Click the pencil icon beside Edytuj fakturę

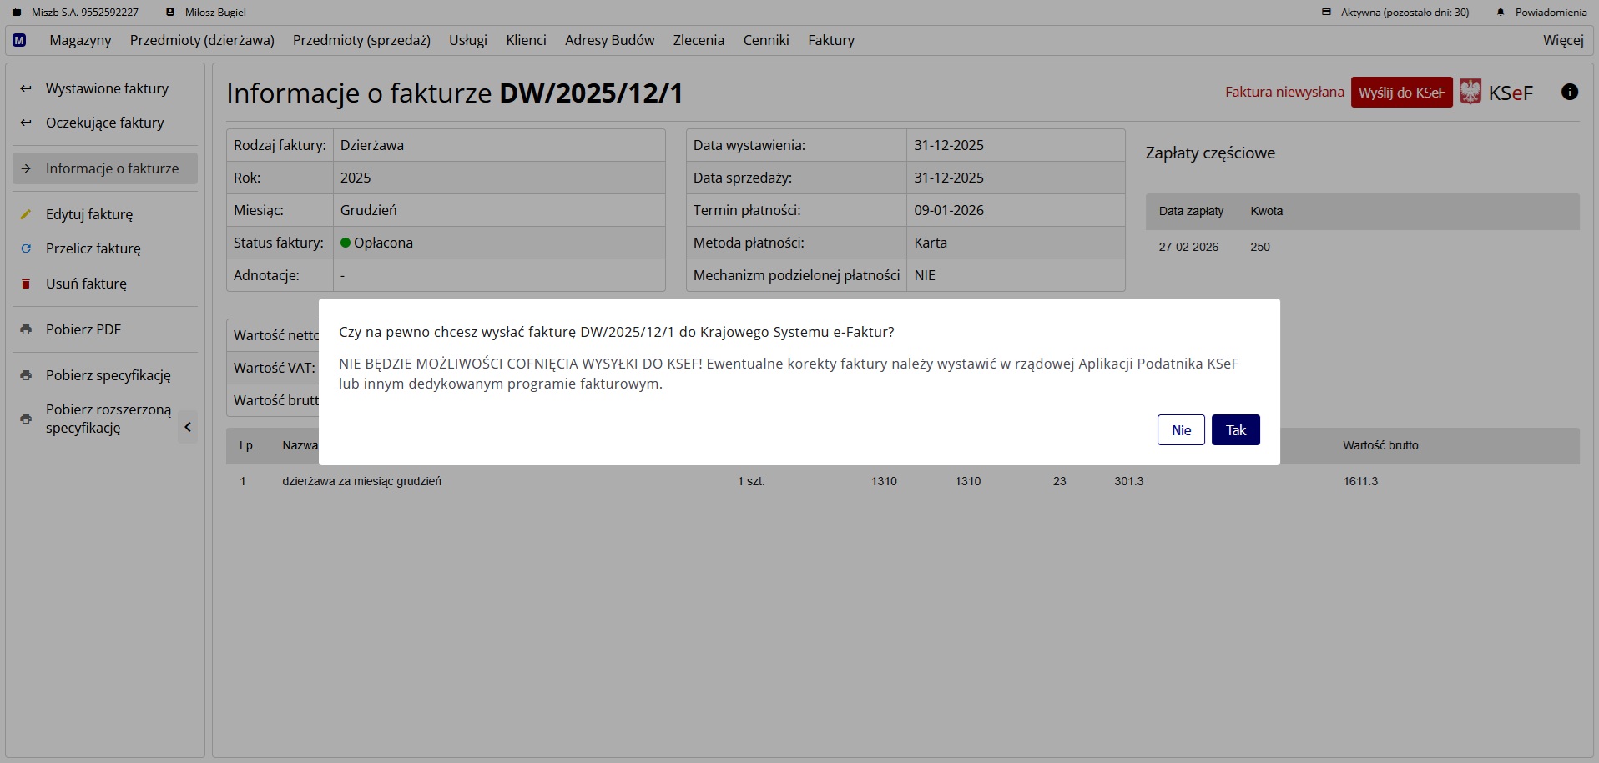click(x=26, y=214)
